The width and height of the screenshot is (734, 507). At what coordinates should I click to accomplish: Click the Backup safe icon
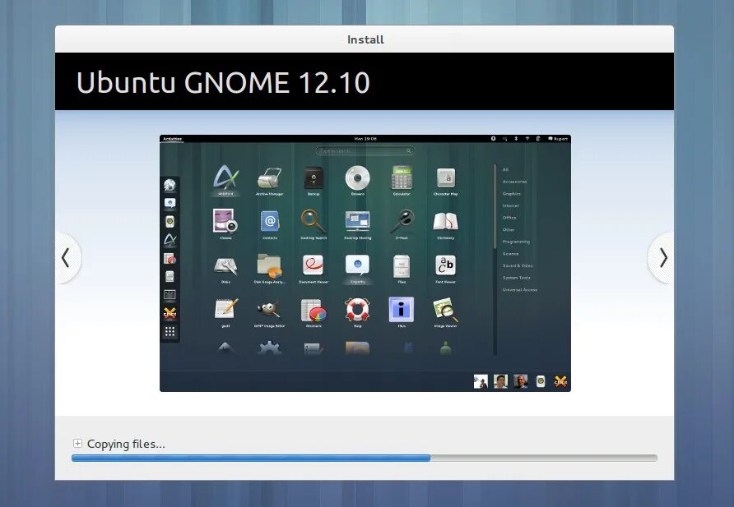[x=314, y=178]
